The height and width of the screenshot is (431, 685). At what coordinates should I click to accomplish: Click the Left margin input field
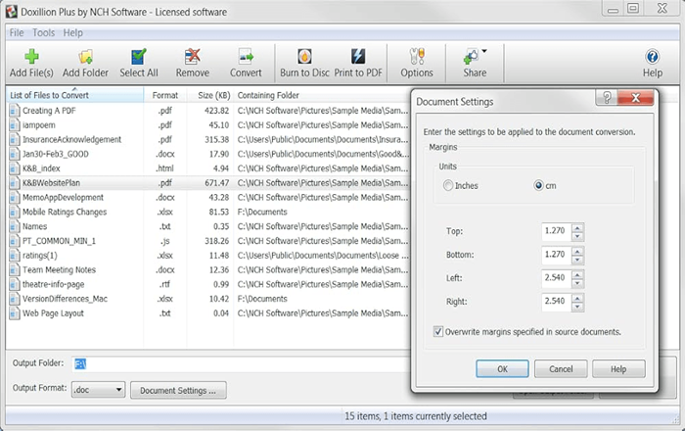pos(557,278)
